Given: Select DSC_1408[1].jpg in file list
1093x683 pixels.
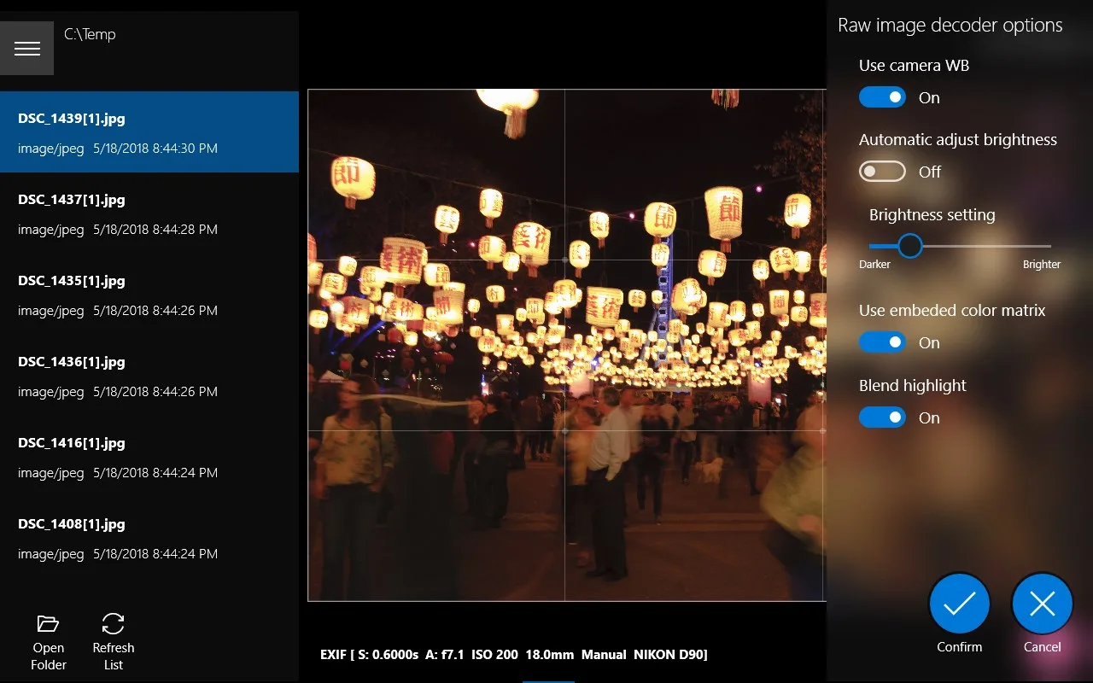Looking at the screenshot, I should pos(149,538).
